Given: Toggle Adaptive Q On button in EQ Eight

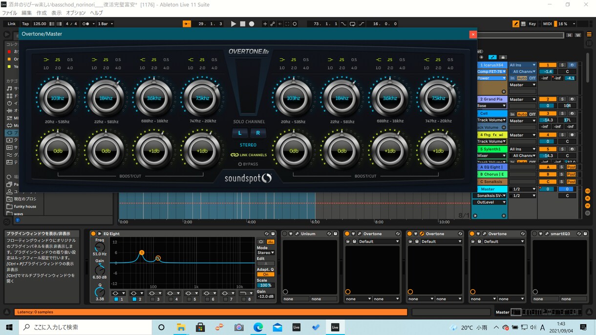Looking at the screenshot, I should (x=265, y=274).
